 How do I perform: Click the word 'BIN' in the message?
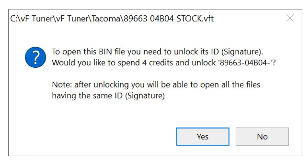click(x=106, y=52)
